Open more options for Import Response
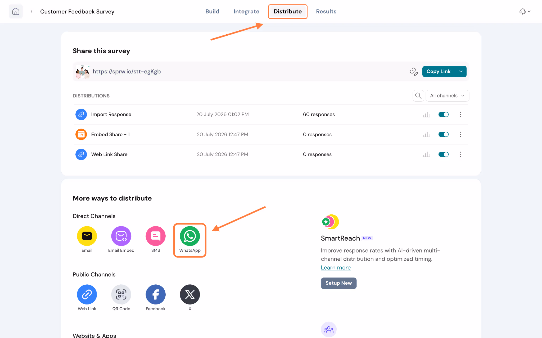 click(460, 114)
